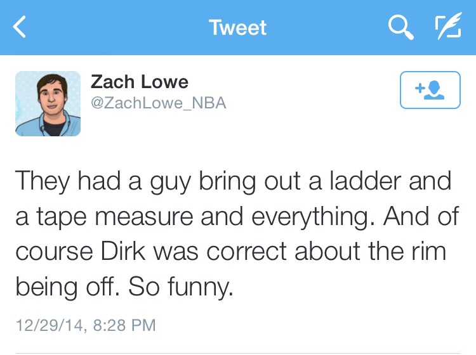Viewport: 476px width, 355px height.
Task: Click the word "They" starting the tweet
Action: point(41,181)
